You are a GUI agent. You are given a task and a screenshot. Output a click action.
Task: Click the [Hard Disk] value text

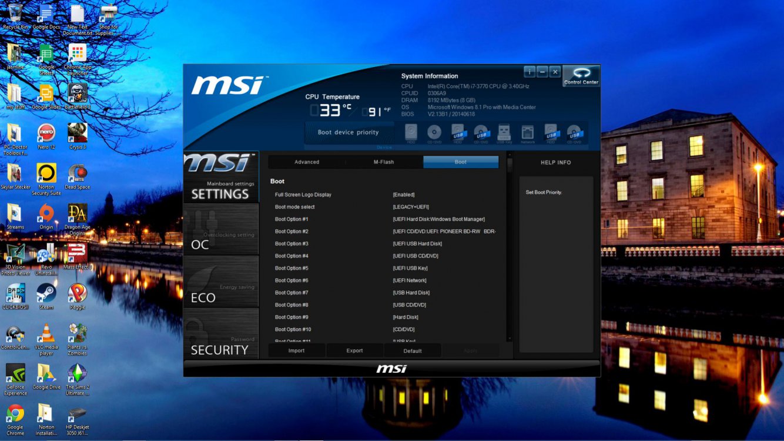point(406,318)
